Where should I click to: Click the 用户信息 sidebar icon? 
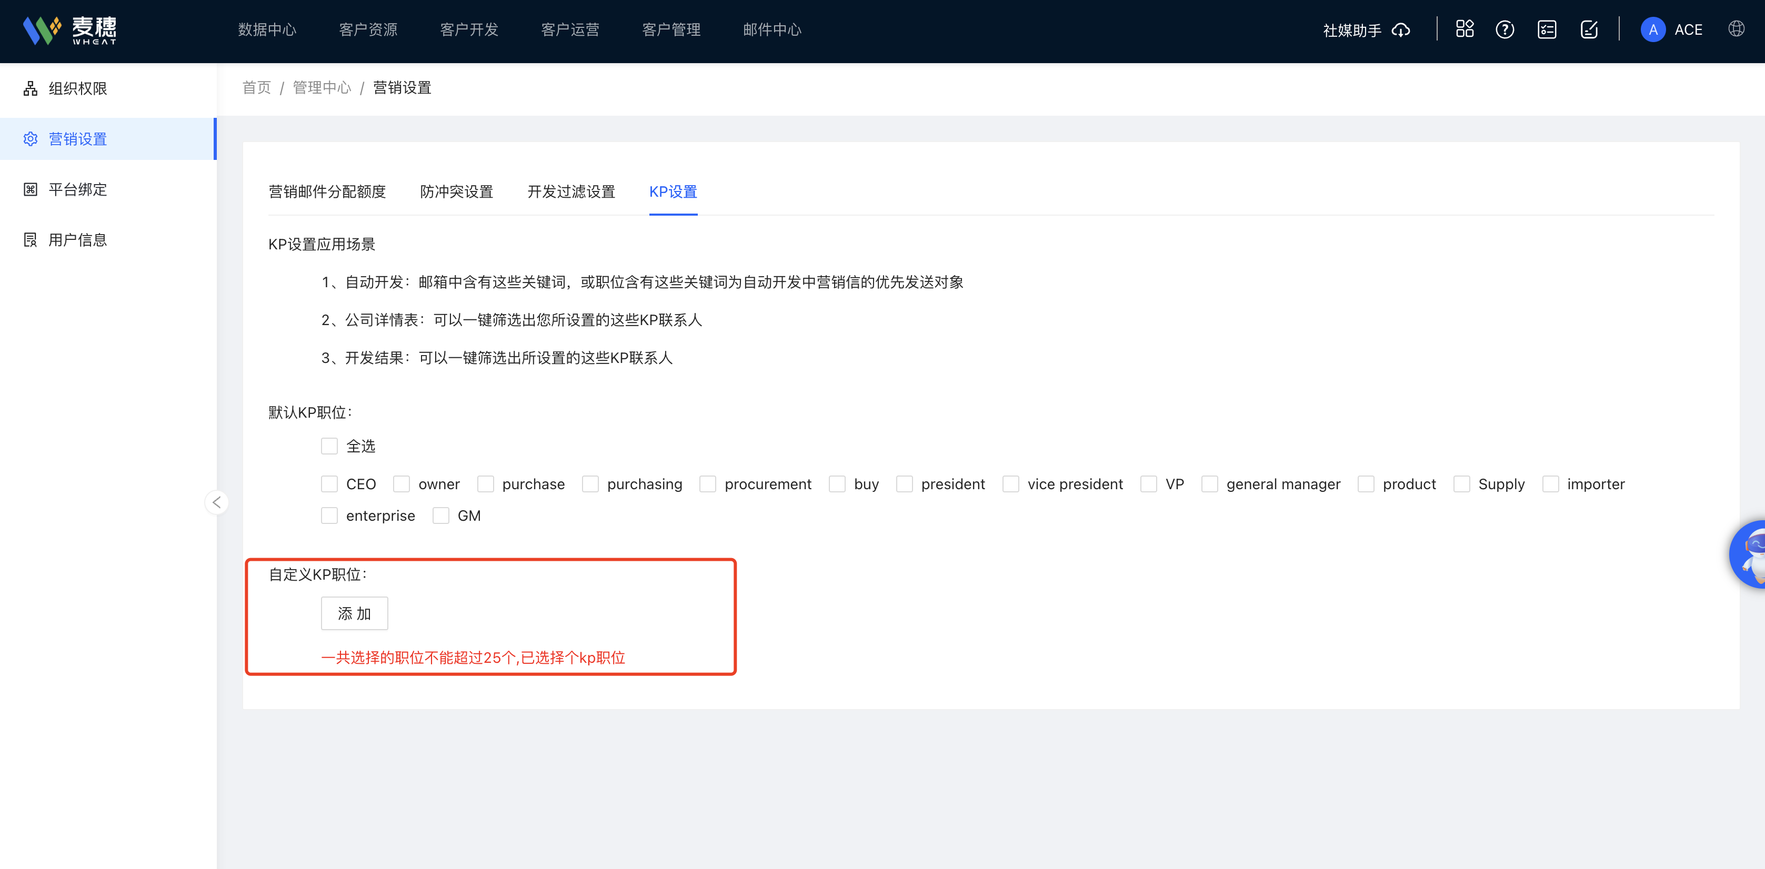[30, 240]
